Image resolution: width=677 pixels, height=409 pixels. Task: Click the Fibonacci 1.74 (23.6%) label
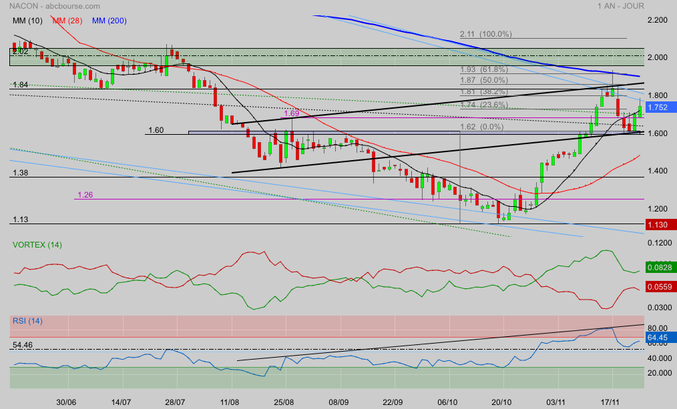(484, 105)
